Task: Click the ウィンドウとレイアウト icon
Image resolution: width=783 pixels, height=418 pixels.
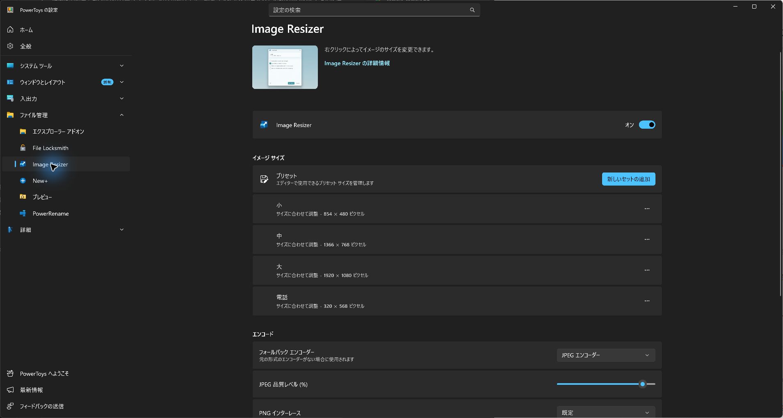Action: [x=10, y=82]
